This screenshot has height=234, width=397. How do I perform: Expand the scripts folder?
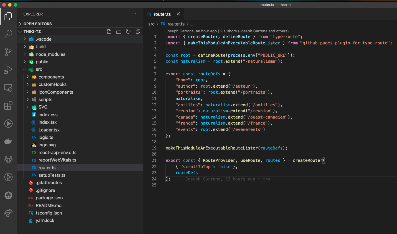tap(80, 100)
